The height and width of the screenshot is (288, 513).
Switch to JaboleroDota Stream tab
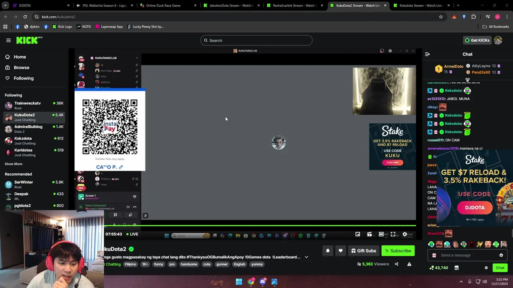pos(232,6)
